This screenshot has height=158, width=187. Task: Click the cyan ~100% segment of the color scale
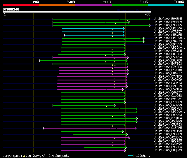[166, 5]
